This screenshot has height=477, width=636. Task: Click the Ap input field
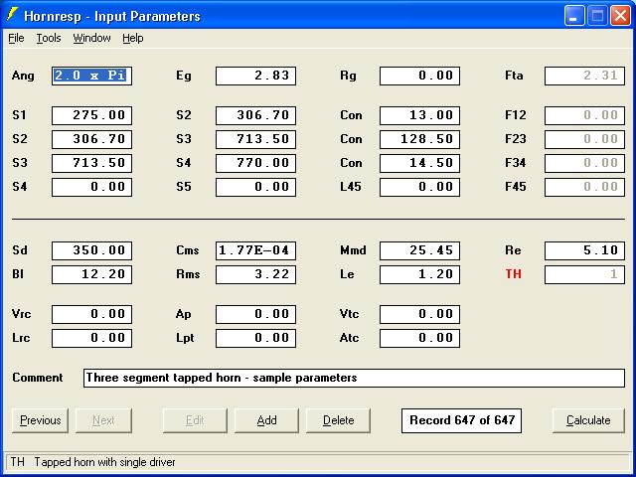click(256, 314)
